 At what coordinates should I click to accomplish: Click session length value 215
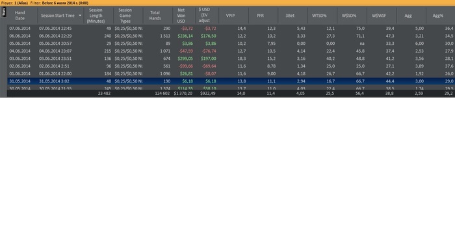tap(108, 51)
